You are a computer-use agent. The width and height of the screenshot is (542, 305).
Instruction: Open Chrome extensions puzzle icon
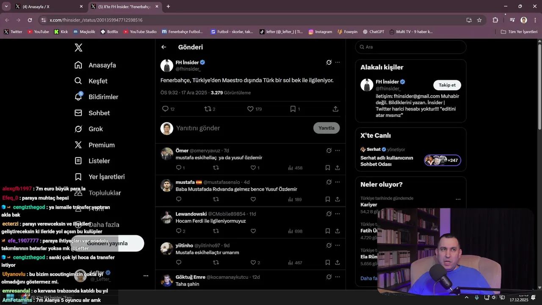click(495, 20)
